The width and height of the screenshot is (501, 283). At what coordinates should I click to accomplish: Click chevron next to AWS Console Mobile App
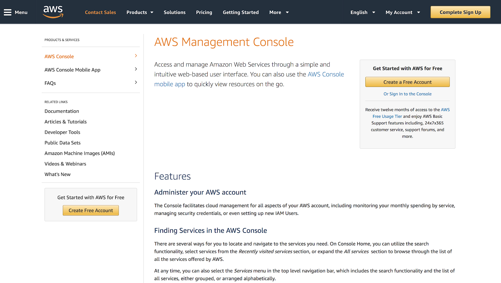pos(136,69)
